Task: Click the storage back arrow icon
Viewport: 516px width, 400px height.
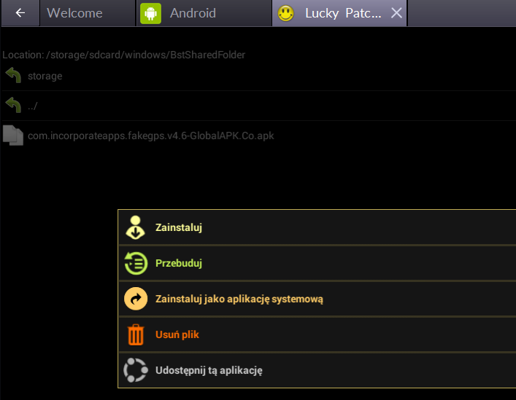Action: tap(13, 75)
